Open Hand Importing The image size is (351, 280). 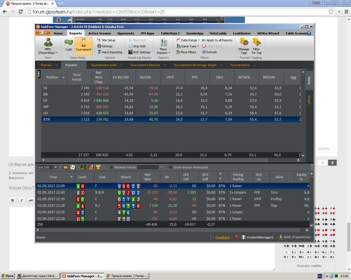click(x=110, y=52)
